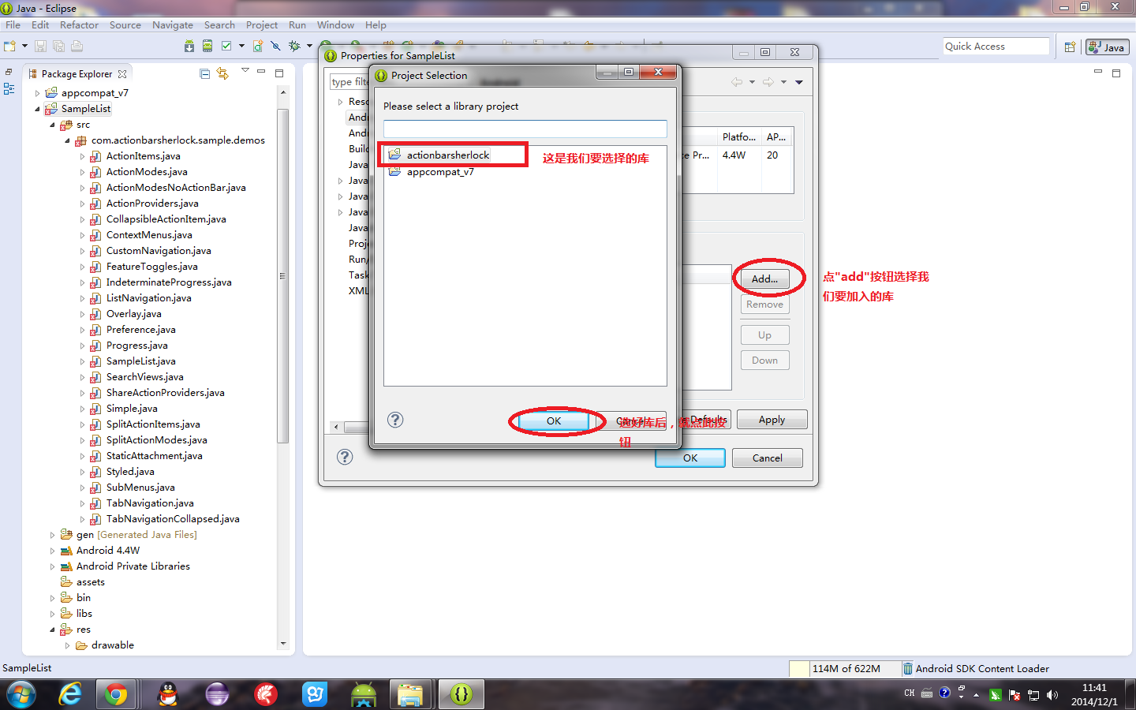Click OK in Project Selection dialog
Image resolution: width=1136 pixels, height=710 pixels.
pos(554,420)
